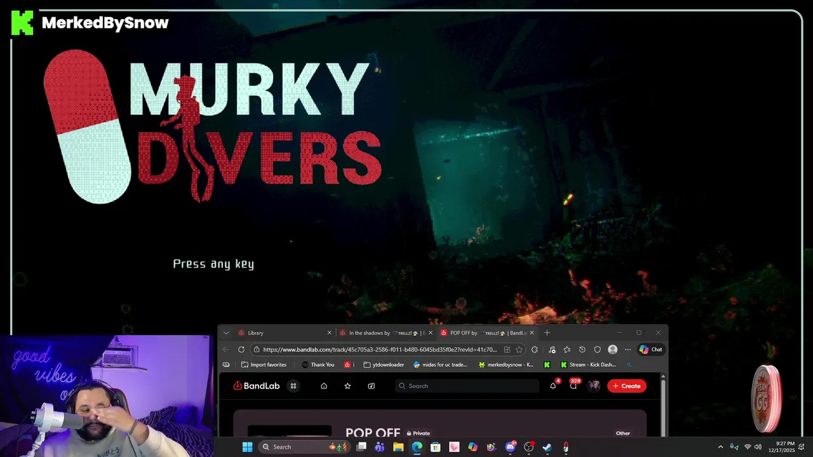Close the Library tab
Screen dimensions: 813x457
tap(329, 333)
